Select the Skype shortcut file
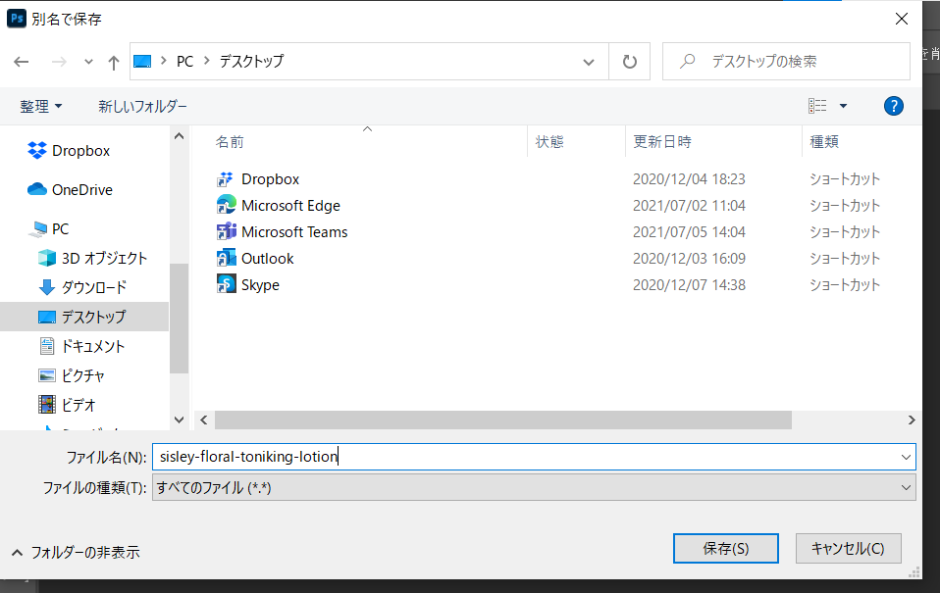This screenshot has height=593, width=940. click(x=260, y=285)
